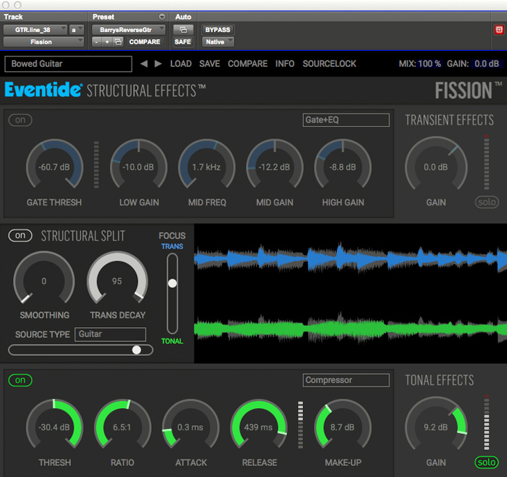Click the Tonal Effects output level meter
507x477 pixels.
(x=487, y=423)
